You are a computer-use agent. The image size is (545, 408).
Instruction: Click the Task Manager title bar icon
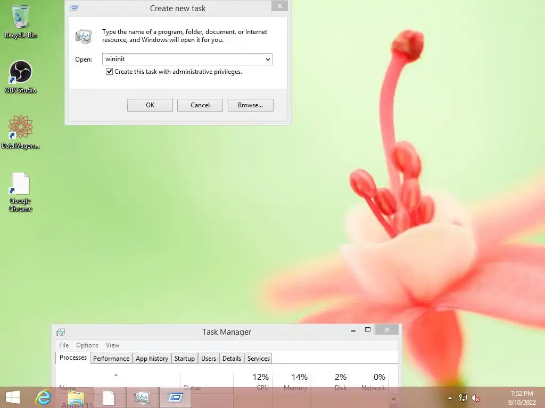(61, 332)
